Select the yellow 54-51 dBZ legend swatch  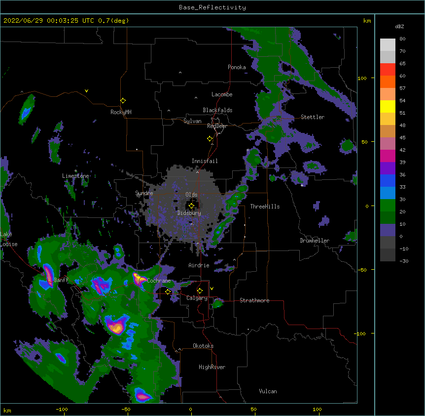[388, 107]
